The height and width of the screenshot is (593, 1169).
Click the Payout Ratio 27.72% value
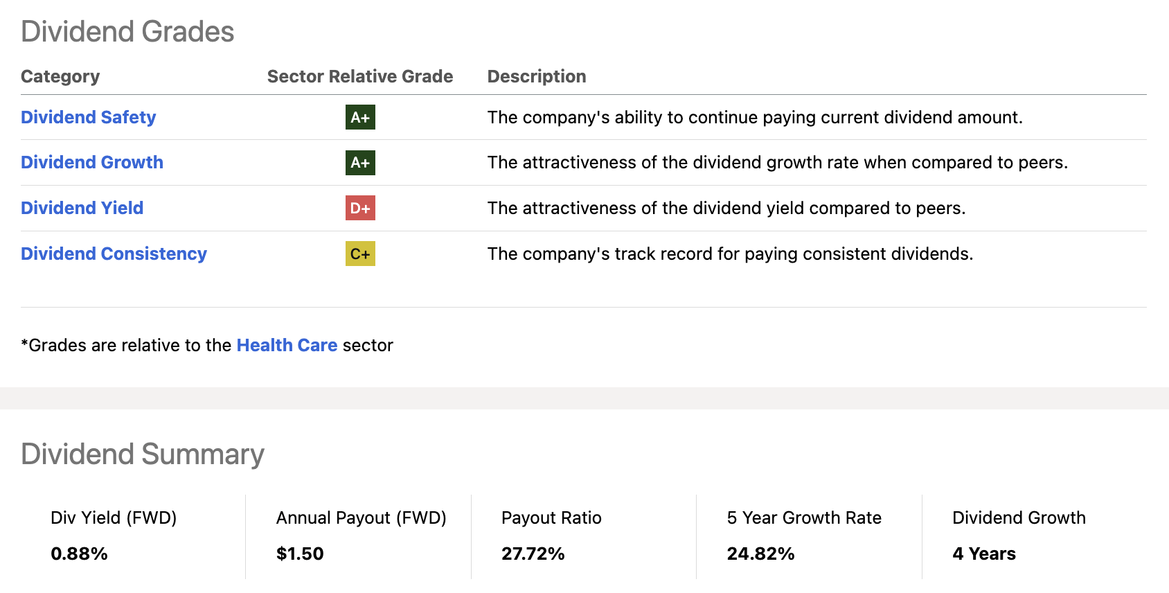tap(533, 554)
